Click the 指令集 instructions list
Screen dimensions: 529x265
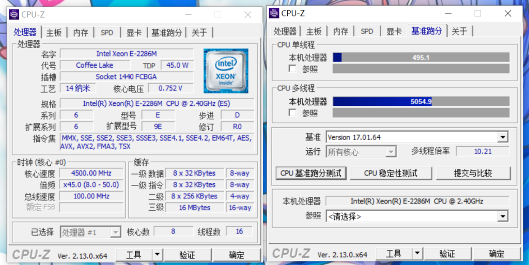157,142
